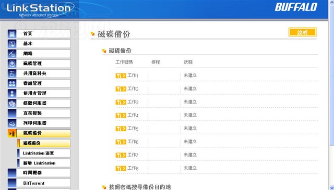The image size is (334, 190).
Task: Open the 媒體伺服器 menu item
Action: point(43,103)
